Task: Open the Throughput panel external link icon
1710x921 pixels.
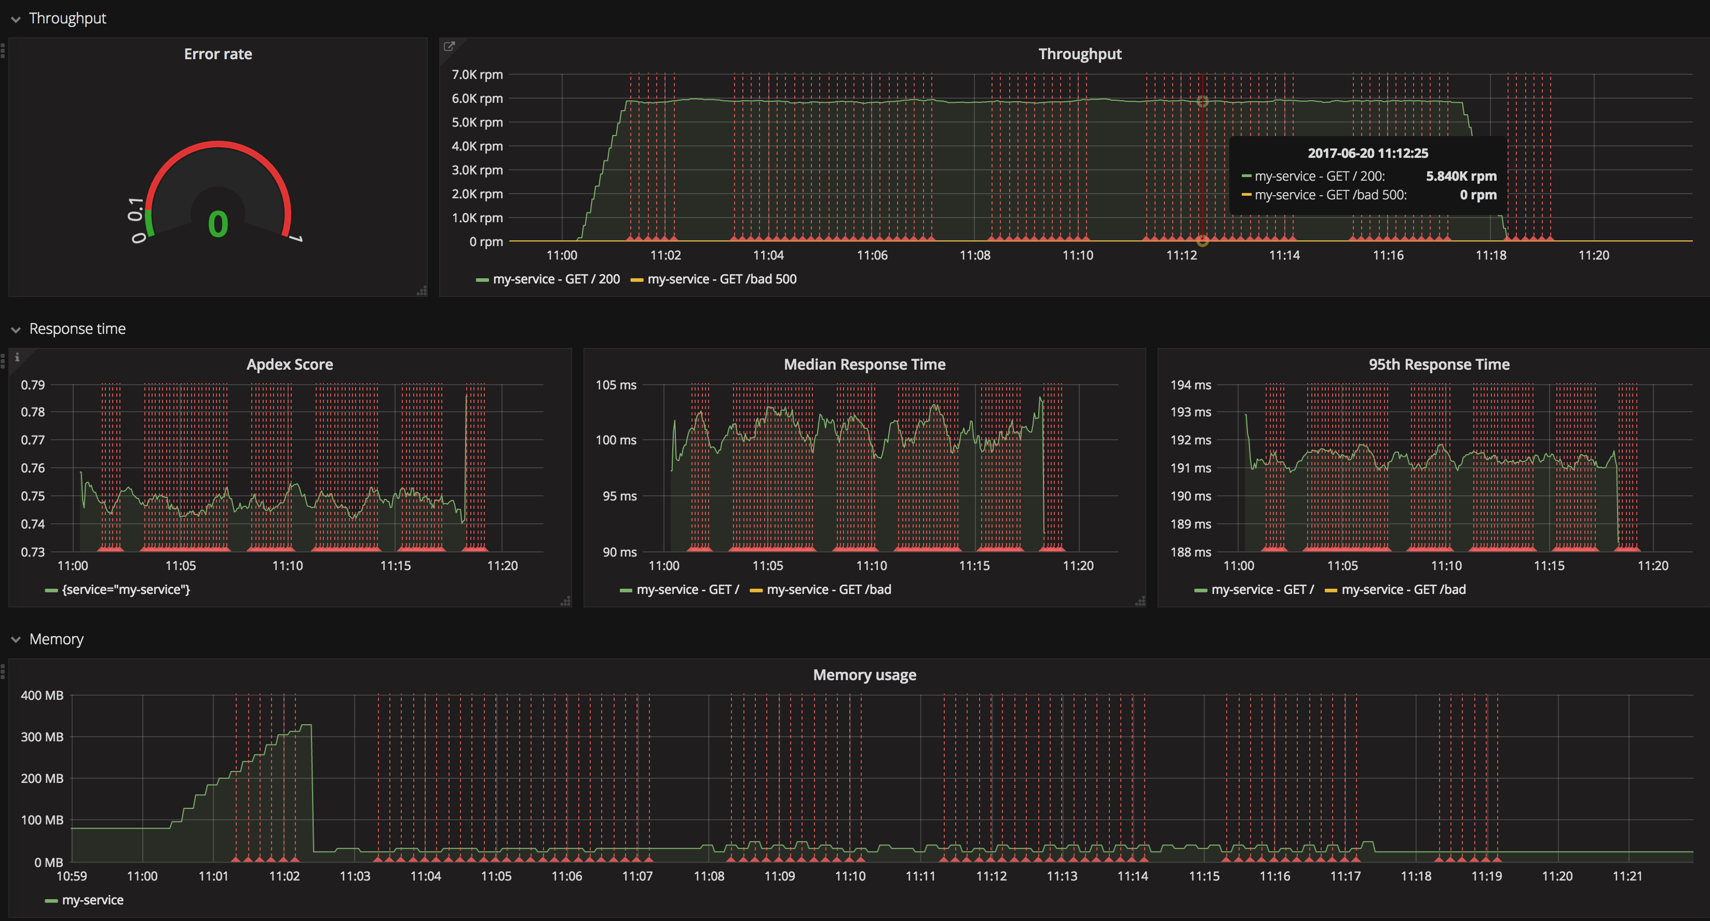Action: tap(449, 46)
